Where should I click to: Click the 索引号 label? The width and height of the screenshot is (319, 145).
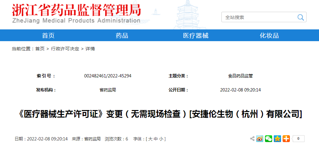pyautogui.click(x=46, y=76)
